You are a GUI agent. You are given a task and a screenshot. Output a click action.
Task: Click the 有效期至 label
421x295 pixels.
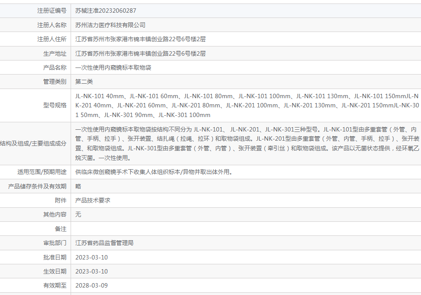55,286
